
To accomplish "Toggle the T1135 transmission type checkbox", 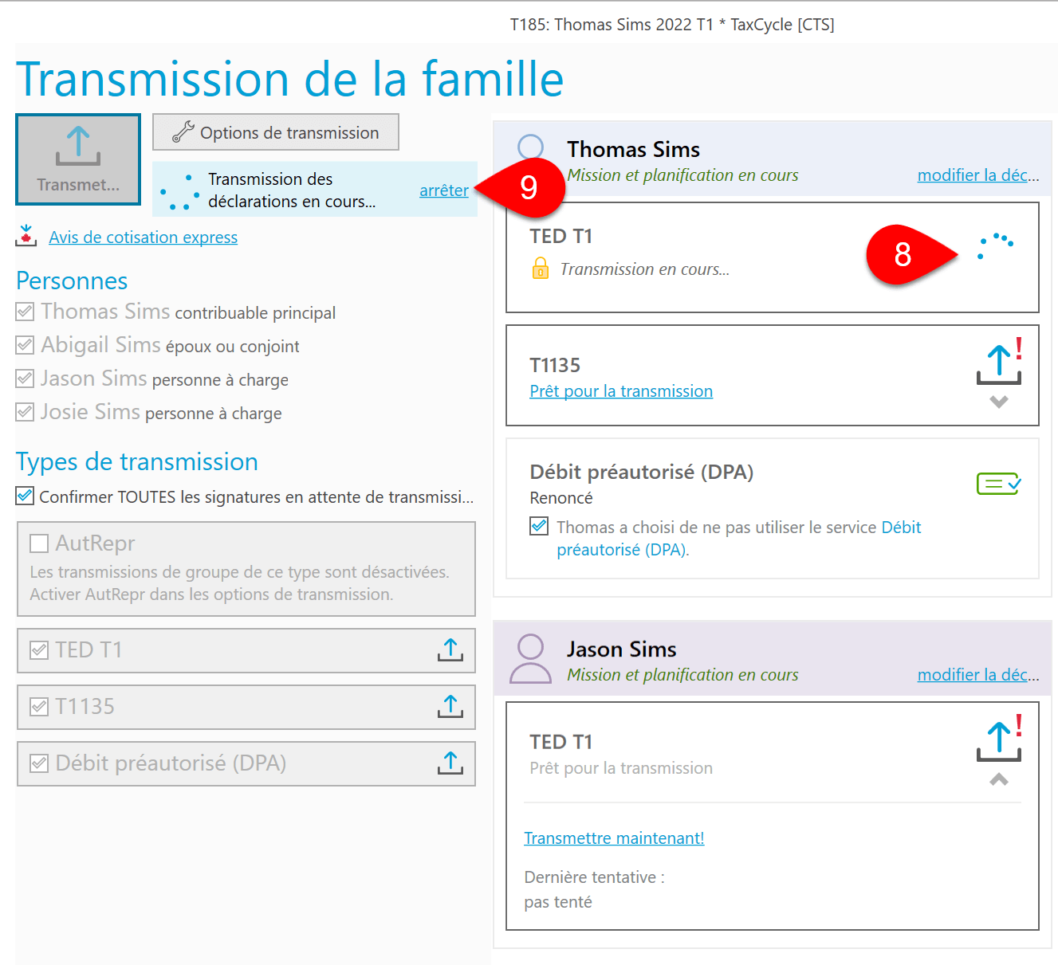I will pyautogui.click(x=39, y=707).
